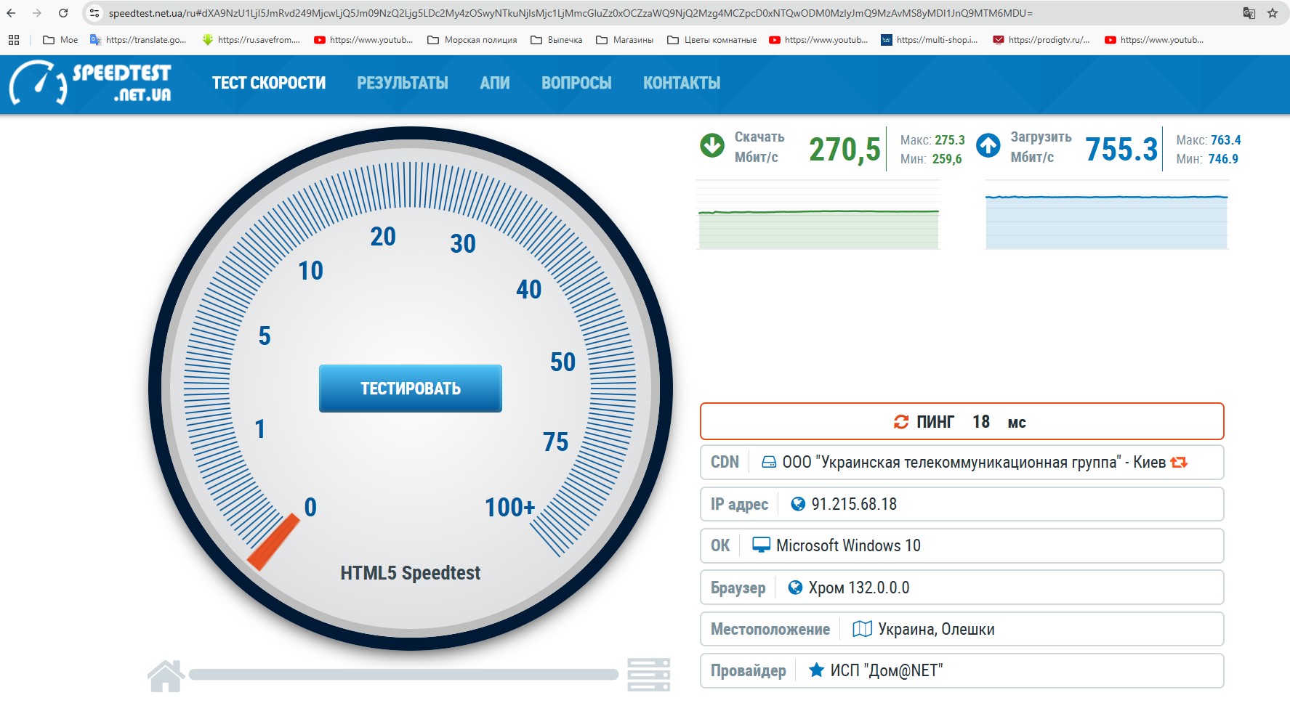Open the Цветы комнатные bookmark folder
This screenshot has width=1290, height=711.
pos(712,40)
